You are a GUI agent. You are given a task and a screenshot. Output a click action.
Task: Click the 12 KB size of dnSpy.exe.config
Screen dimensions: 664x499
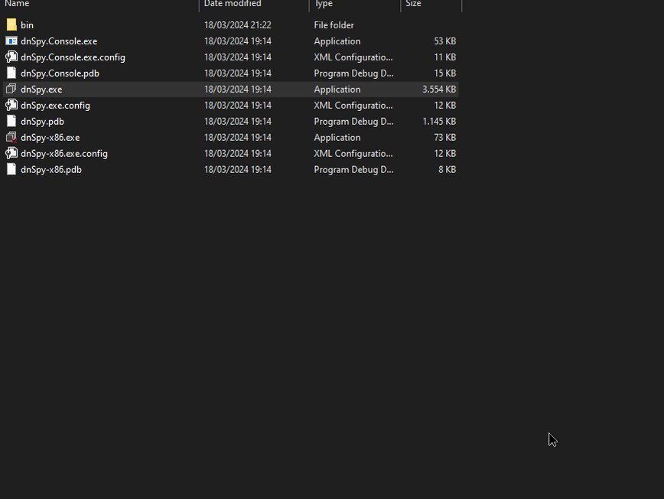[x=444, y=106]
